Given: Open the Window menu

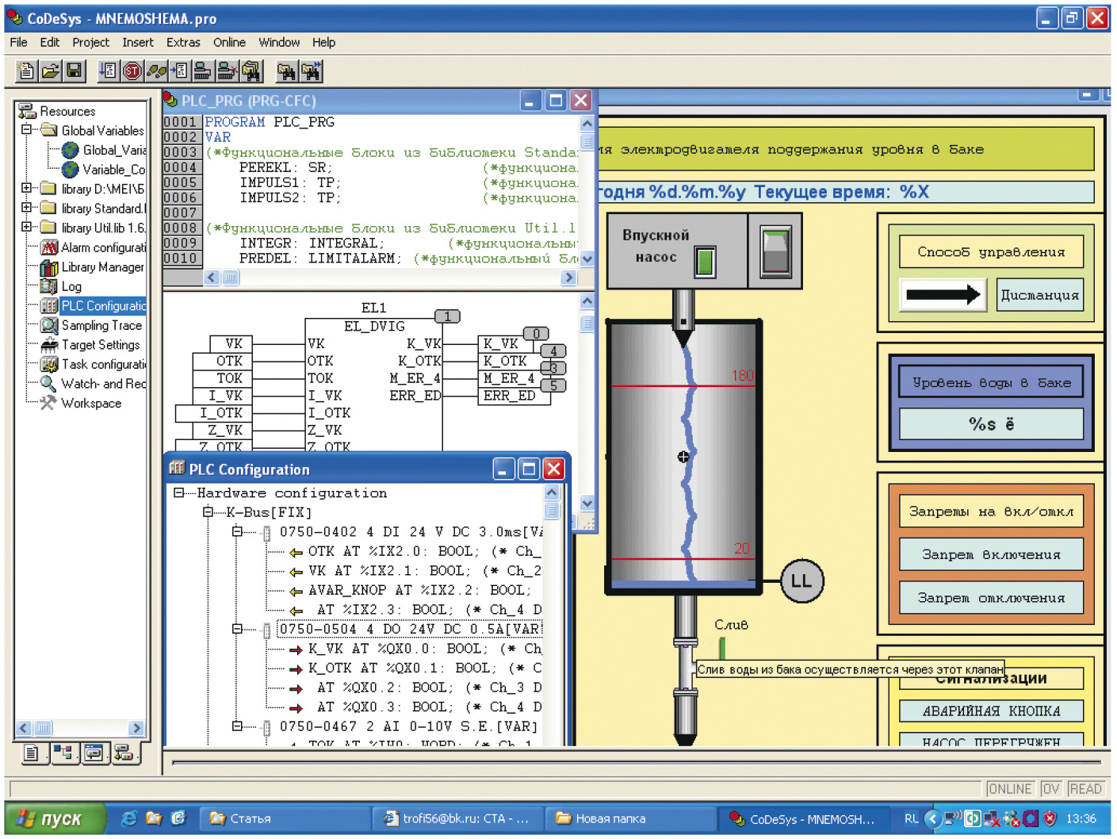Looking at the screenshot, I should pyautogui.click(x=279, y=42).
